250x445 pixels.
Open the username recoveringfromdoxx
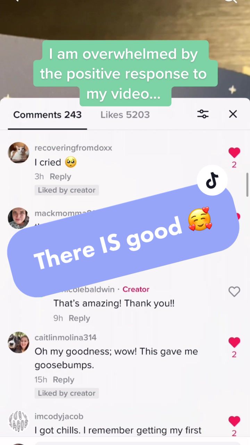coord(73,148)
